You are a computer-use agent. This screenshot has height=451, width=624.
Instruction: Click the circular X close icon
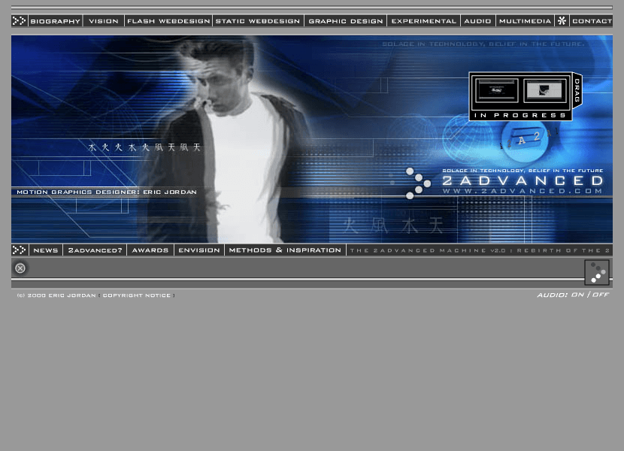point(20,268)
